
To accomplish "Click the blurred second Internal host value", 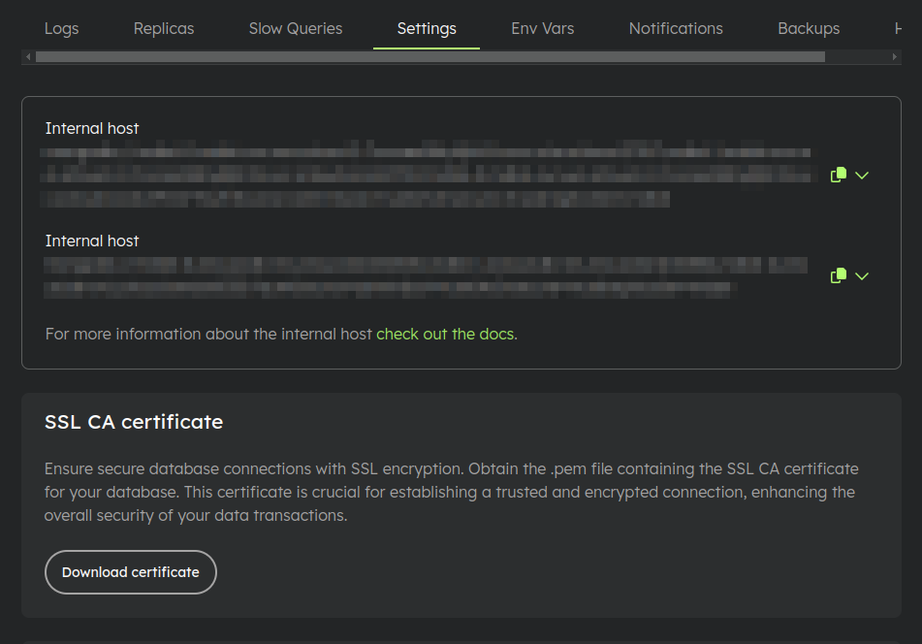I will click(427, 276).
